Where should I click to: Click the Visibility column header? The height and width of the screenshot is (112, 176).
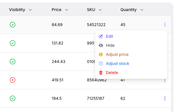coord(17,10)
